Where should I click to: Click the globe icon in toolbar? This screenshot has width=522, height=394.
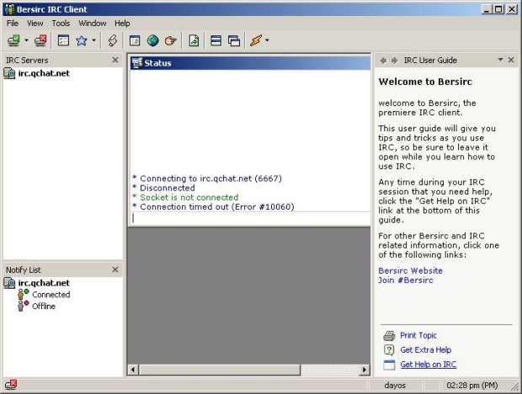[152, 40]
